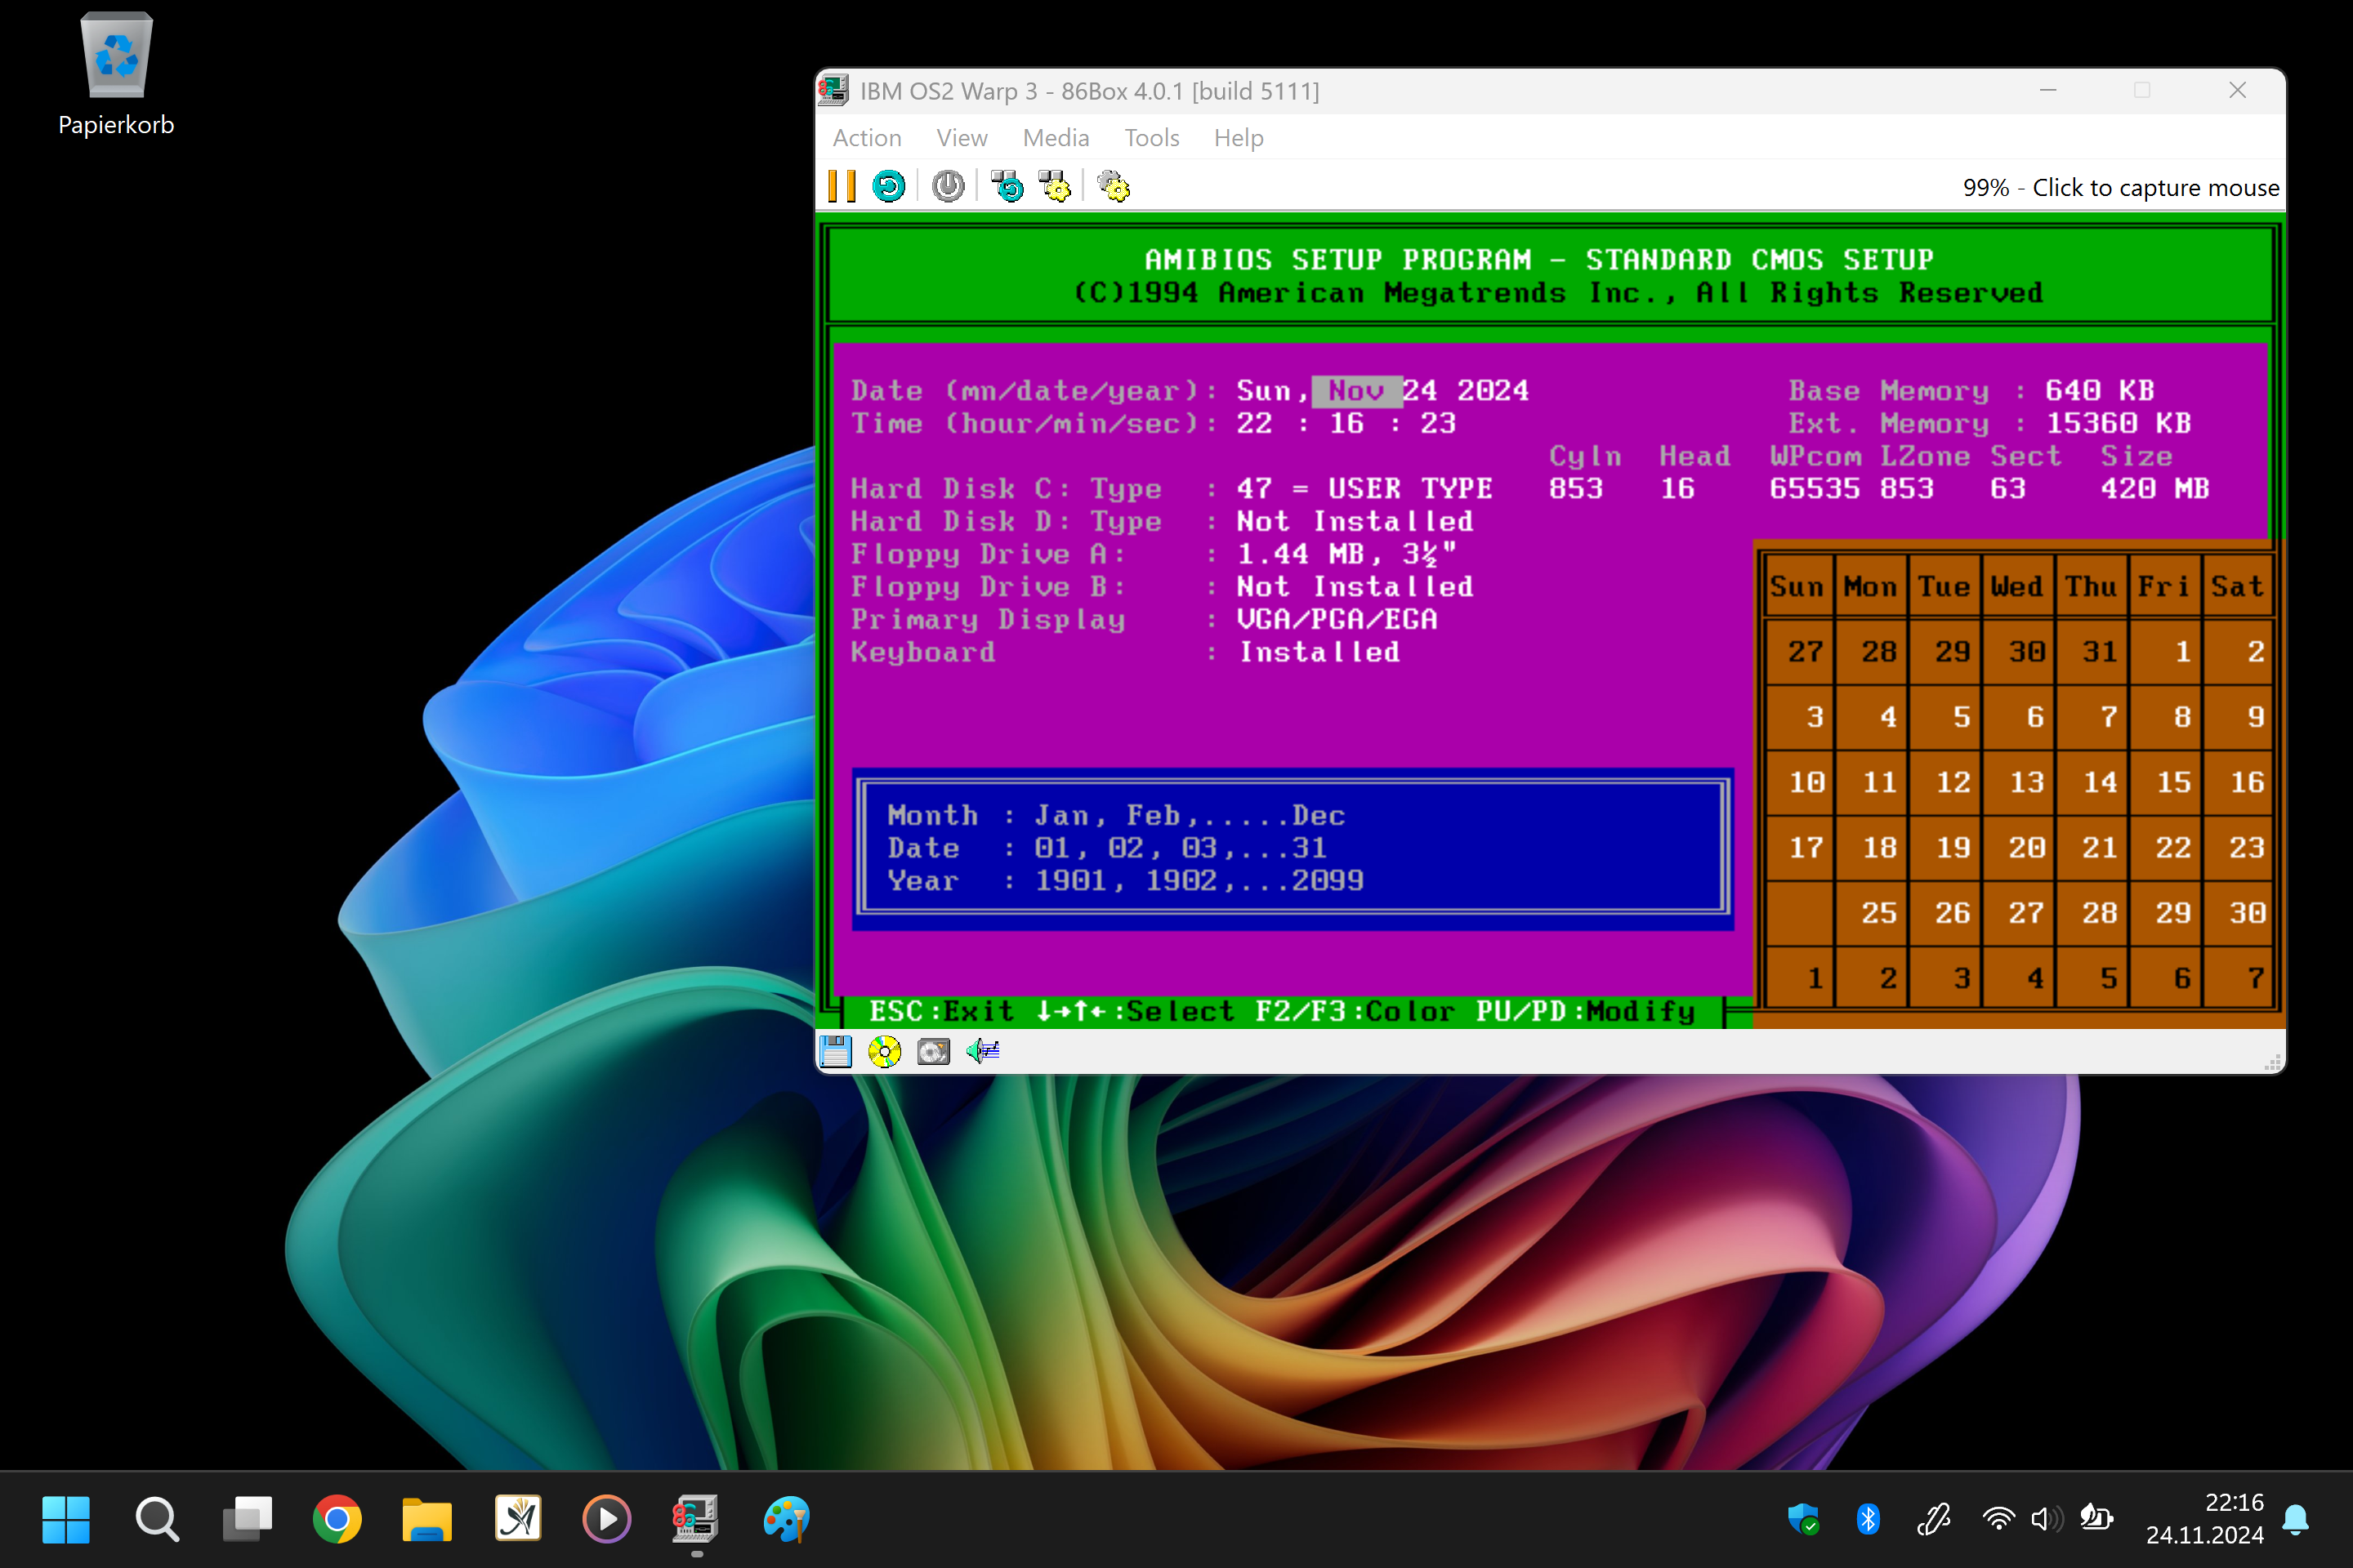This screenshot has height=1568, width=2353.
Task: Click the 'Month : Jan, Feb,.....Dec' help line
Action: (1117, 816)
